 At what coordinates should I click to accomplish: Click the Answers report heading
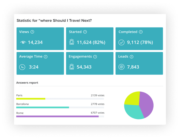click(x=27, y=83)
